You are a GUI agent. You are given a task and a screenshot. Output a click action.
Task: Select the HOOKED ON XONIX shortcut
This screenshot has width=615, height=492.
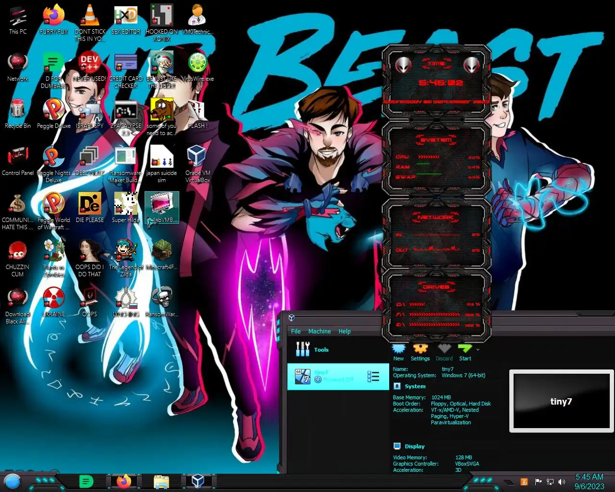coord(162,24)
